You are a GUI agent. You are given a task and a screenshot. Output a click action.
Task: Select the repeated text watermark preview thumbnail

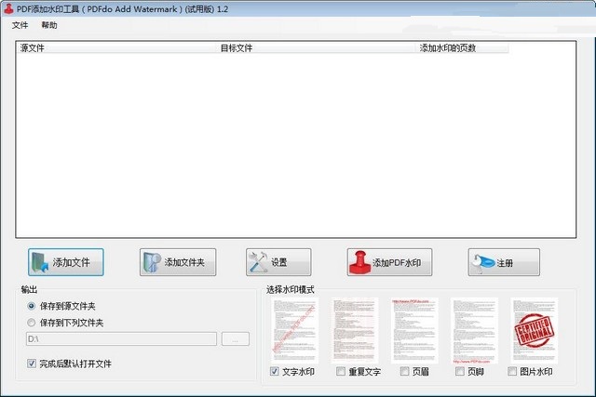click(x=355, y=330)
